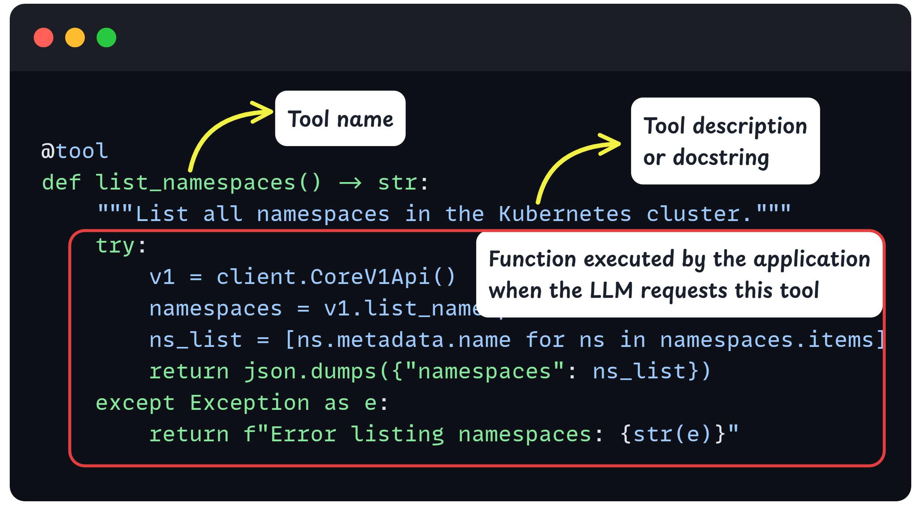Click the @tool decorator line

(75, 151)
